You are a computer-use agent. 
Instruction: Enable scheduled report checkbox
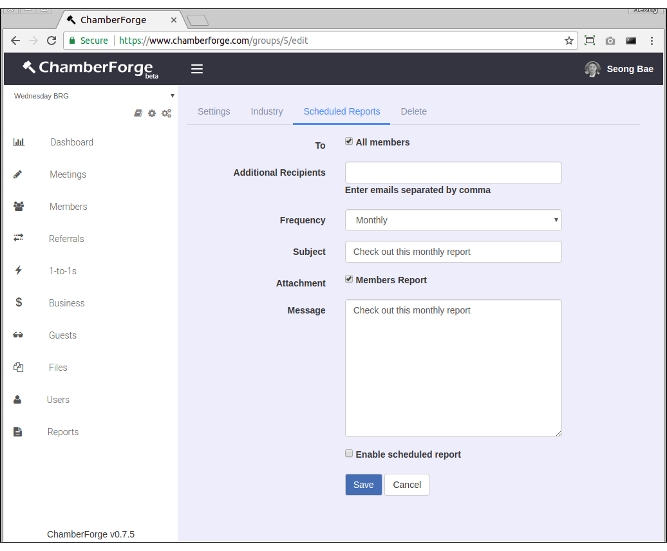click(349, 454)
